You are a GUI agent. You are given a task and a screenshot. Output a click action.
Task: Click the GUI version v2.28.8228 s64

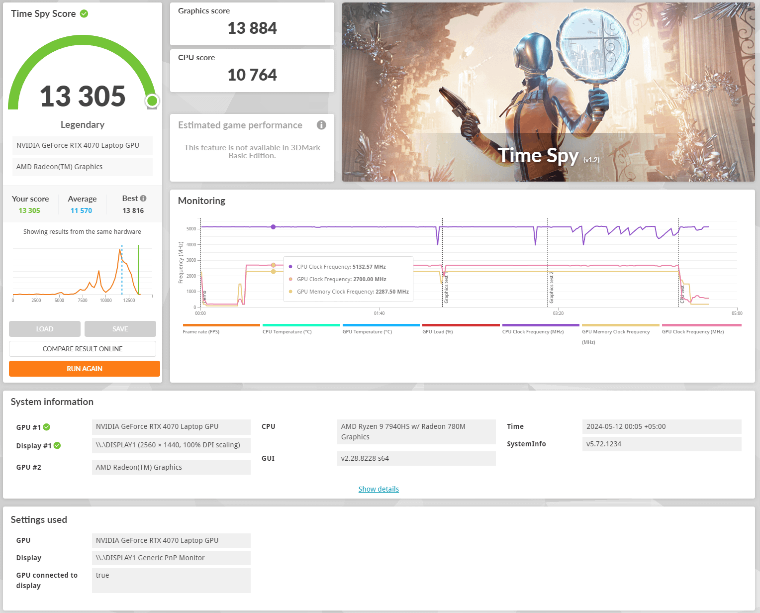click(x=416, y=458)
